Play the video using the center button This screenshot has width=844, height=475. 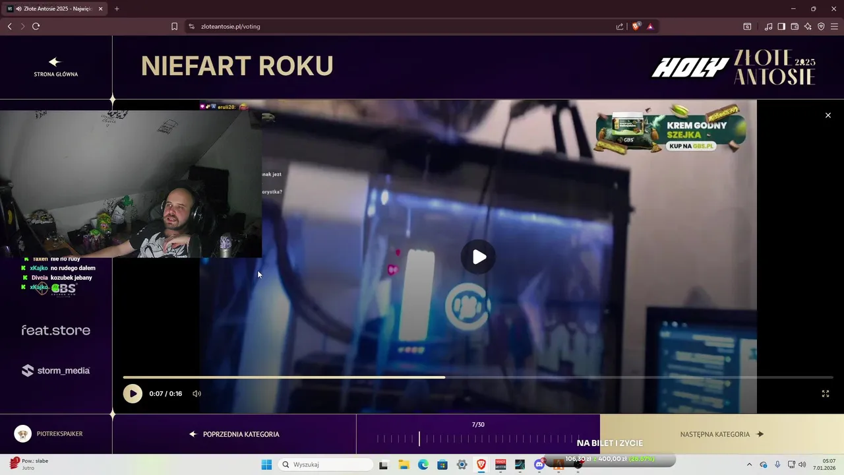pos(479,257)
